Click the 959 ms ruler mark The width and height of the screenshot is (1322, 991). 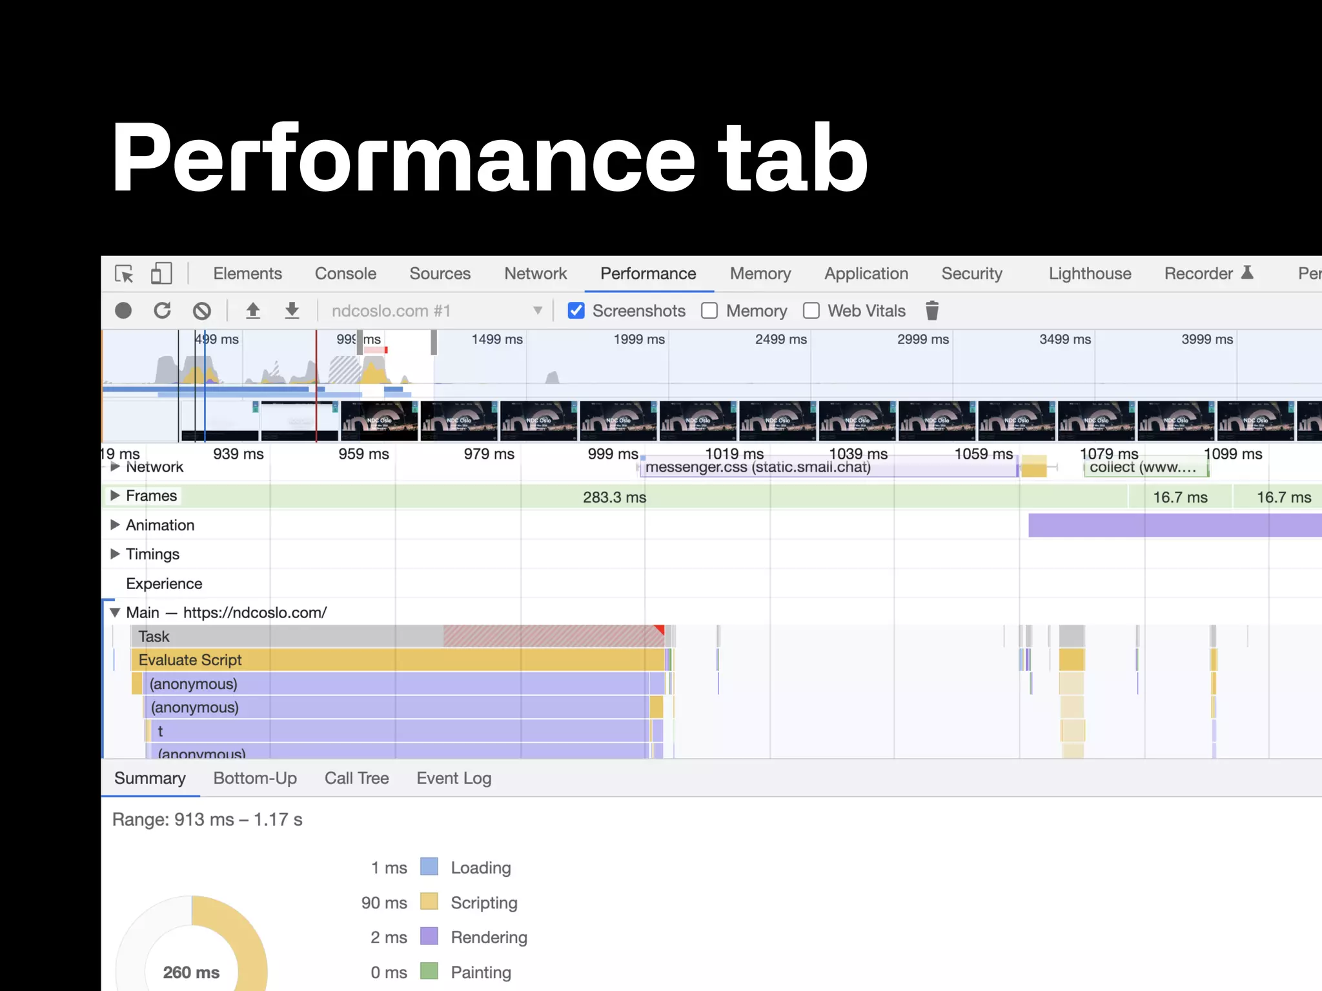click(x=363, y=454)
